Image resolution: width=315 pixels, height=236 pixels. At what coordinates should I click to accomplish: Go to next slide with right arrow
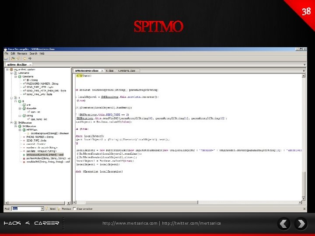[x=301, y=224]
